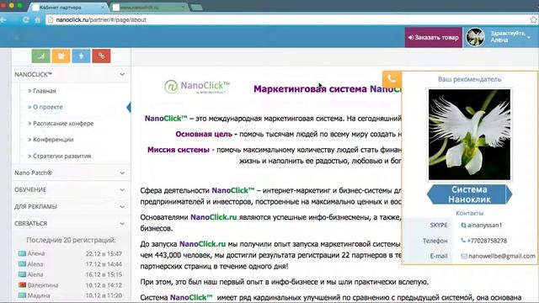Viewport: 539px width, 303px height.
Task: Click the registration entry Alena 16.12
Action: tap(71, 274)
